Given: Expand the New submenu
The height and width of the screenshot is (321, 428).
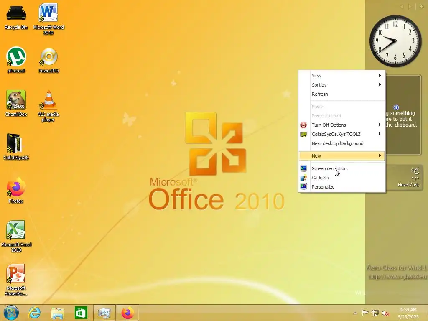Looking at the screenshot, I should click(x=342, y=156).
